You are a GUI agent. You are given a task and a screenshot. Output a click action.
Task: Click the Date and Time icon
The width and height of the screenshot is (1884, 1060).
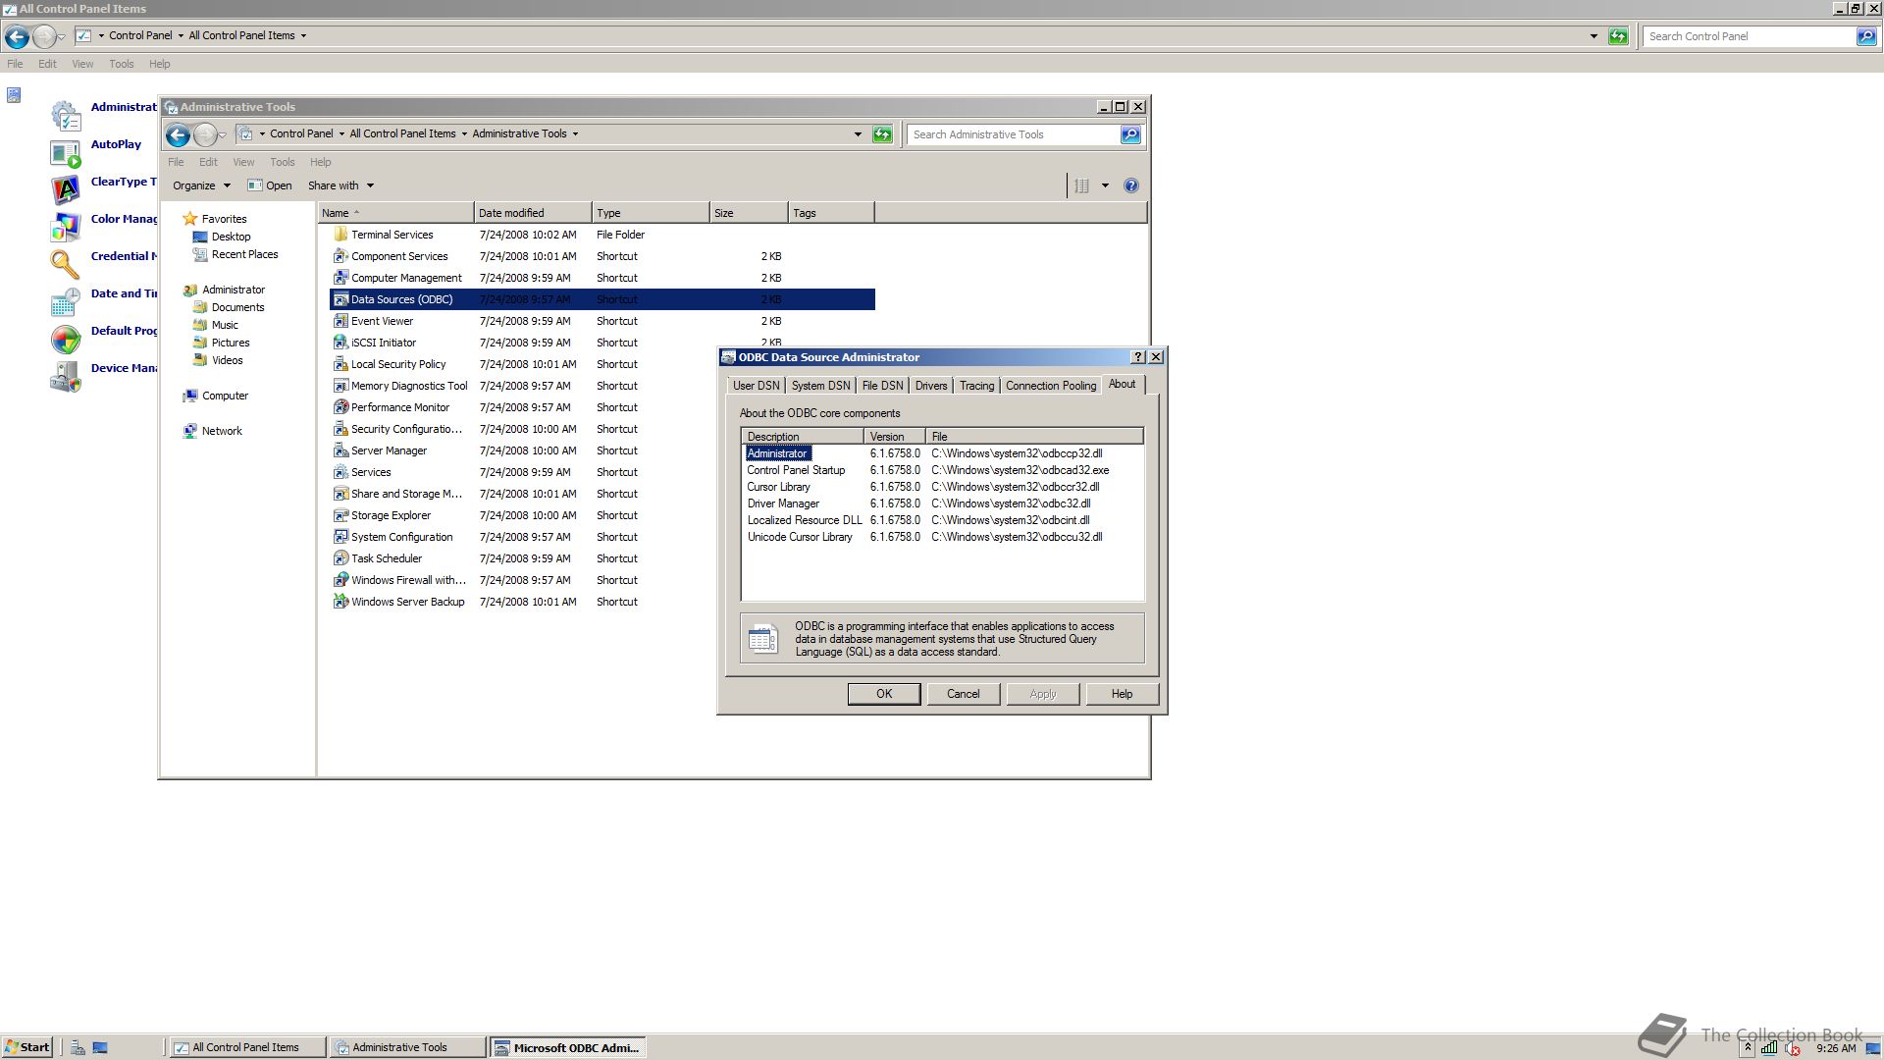point(66,301)
